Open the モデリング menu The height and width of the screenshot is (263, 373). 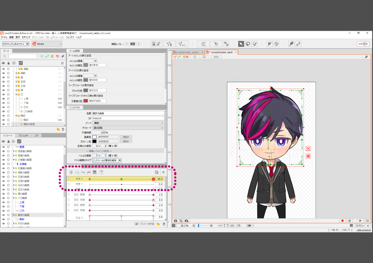(26, 37)
